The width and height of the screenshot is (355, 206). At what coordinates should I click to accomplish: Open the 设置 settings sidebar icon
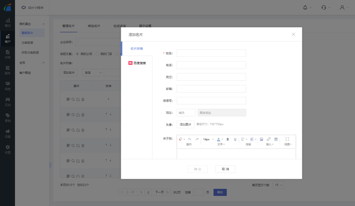coord(7,149)
